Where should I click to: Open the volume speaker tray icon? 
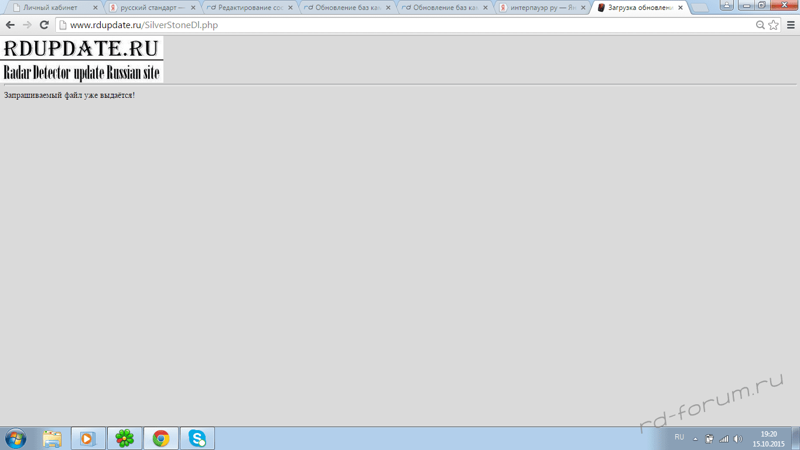pos(737,439)
